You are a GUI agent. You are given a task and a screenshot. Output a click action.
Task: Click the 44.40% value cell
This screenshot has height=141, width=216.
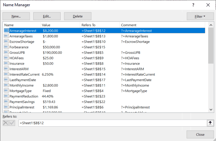tap(47, 96)
